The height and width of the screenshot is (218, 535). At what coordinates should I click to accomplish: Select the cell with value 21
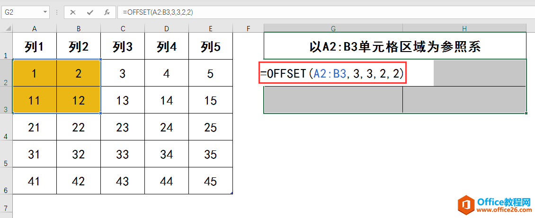[x=35, y=127]
